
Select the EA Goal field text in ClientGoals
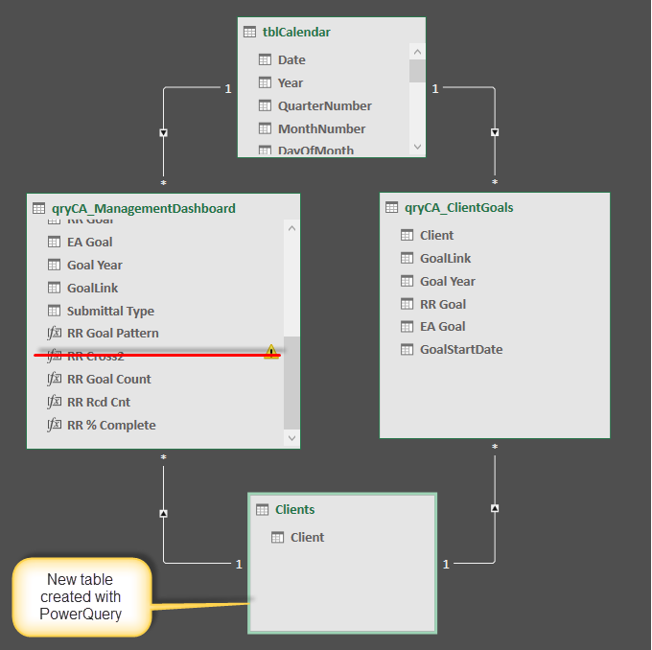tap(442, 327)
